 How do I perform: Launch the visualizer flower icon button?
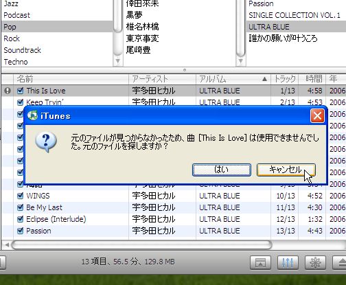315,263
